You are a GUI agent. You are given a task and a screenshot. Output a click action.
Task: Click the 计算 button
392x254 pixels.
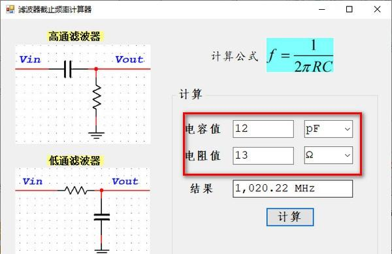pyautogui.click(x=290, y=217)
